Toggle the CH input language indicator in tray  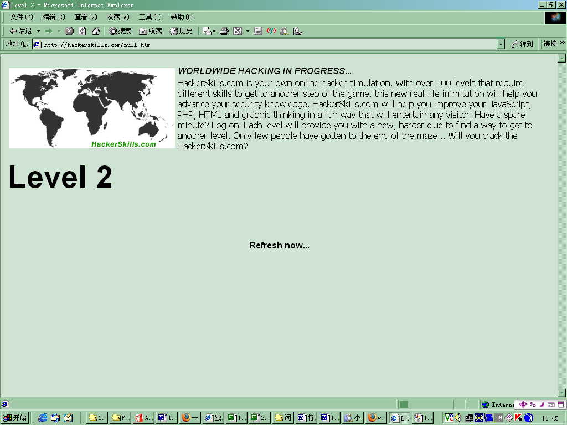click(x=499, y=418)
